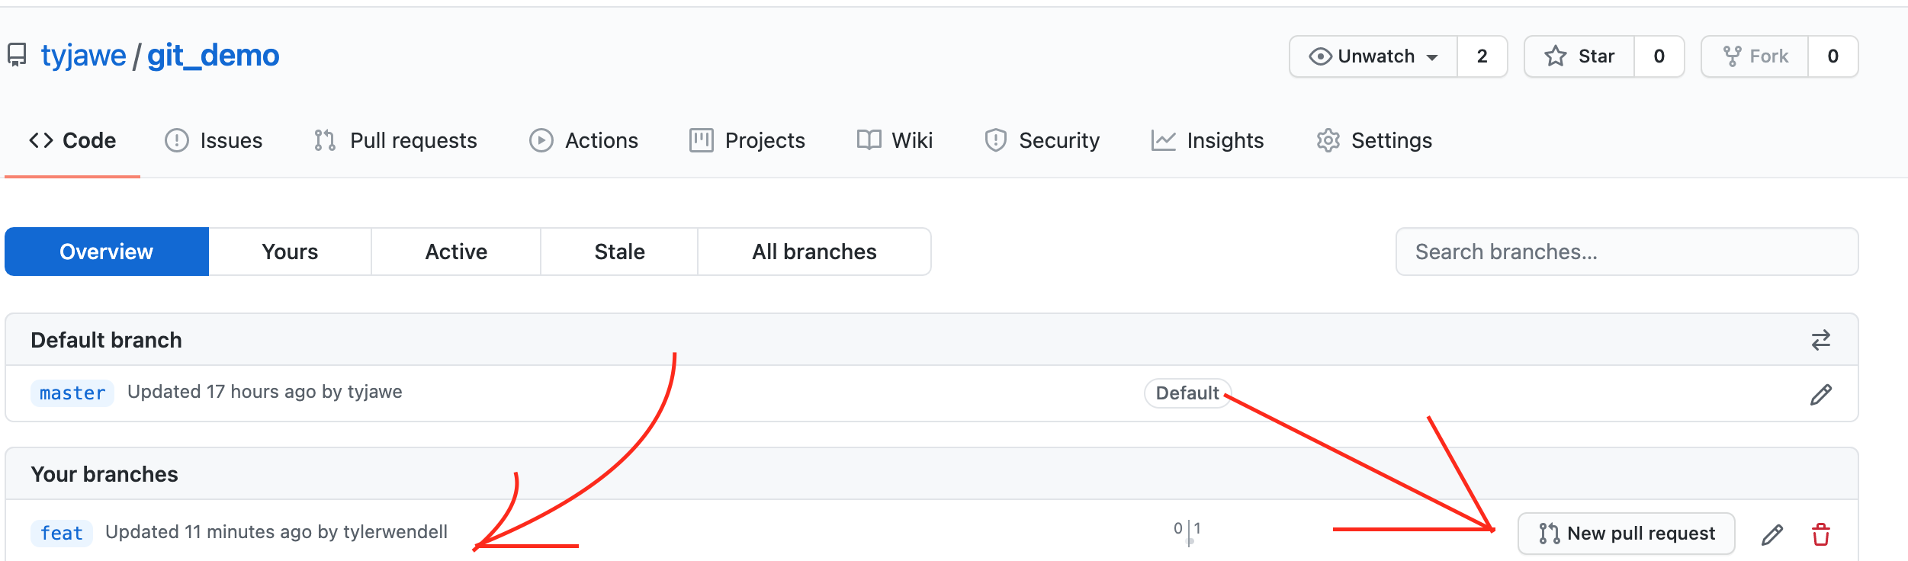Click the pencil icon for feat branch

pos(1772,534)
